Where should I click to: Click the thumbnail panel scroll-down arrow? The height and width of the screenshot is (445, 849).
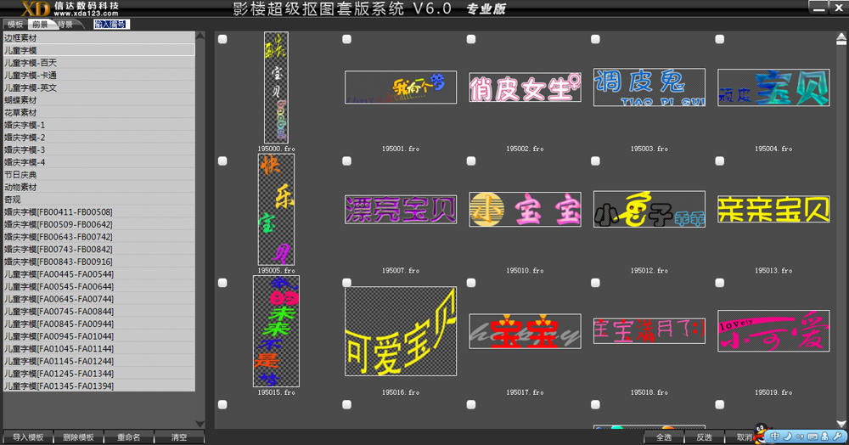(841, 424)
